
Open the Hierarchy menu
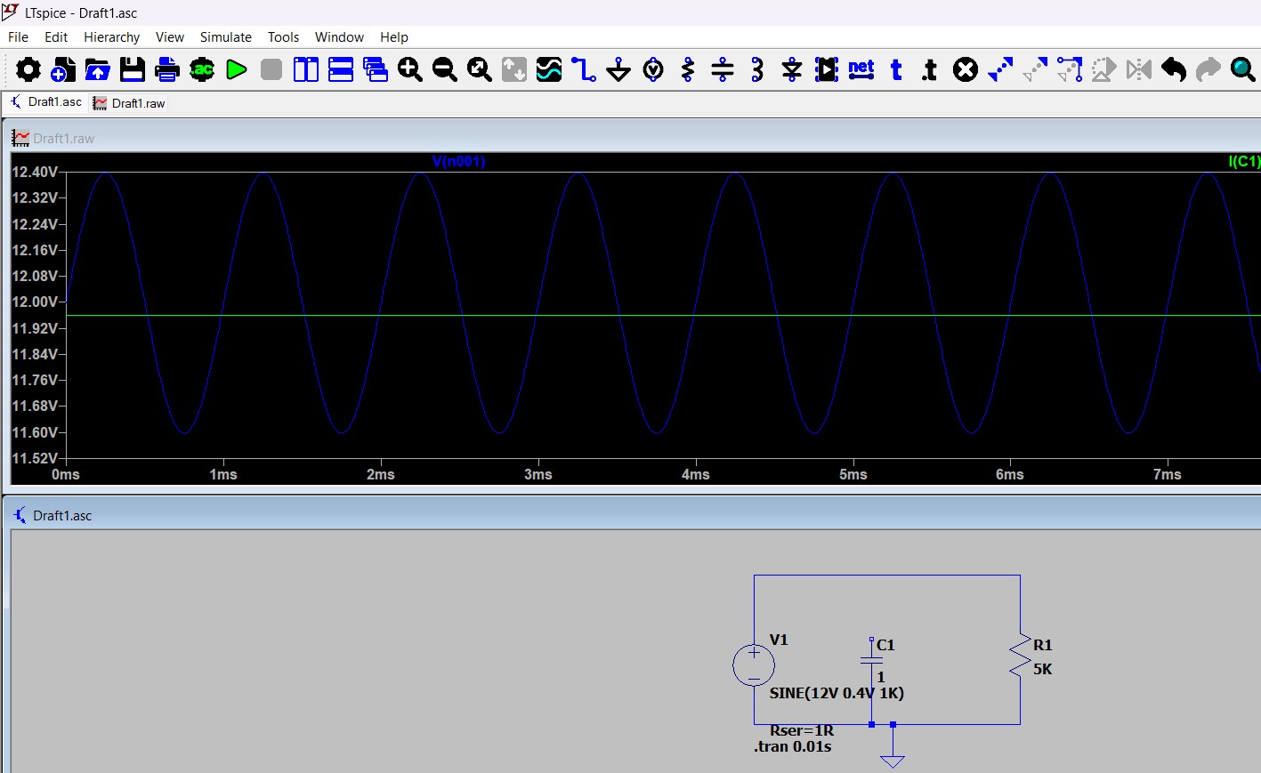point(111,37)
